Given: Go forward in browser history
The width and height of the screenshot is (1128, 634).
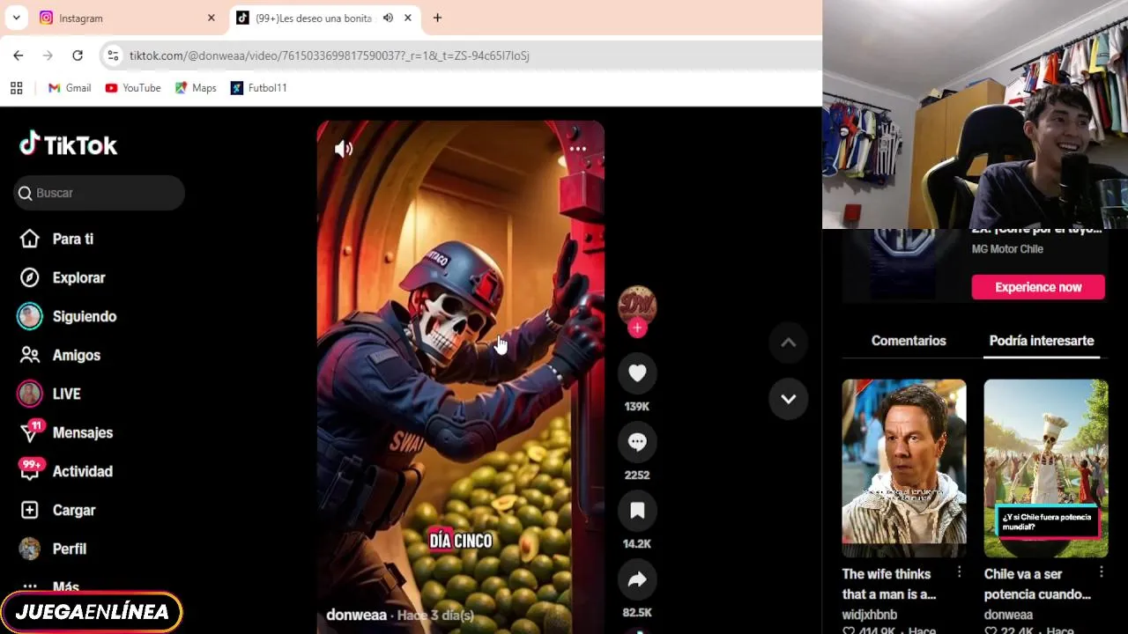Looking at the screenshot, I should pyautogui.click(x=48, y=55).
